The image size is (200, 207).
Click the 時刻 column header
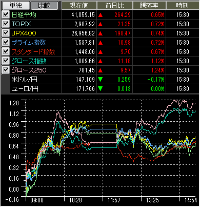click(183, 6)
